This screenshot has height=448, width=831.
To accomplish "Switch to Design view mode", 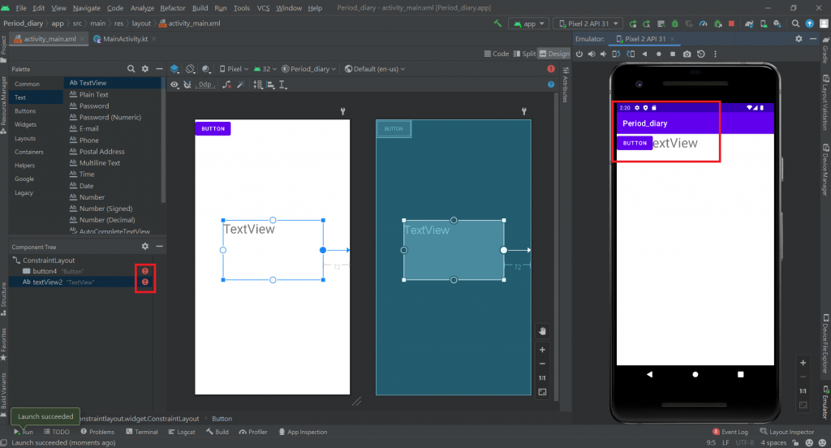I will tap(554, 54).
